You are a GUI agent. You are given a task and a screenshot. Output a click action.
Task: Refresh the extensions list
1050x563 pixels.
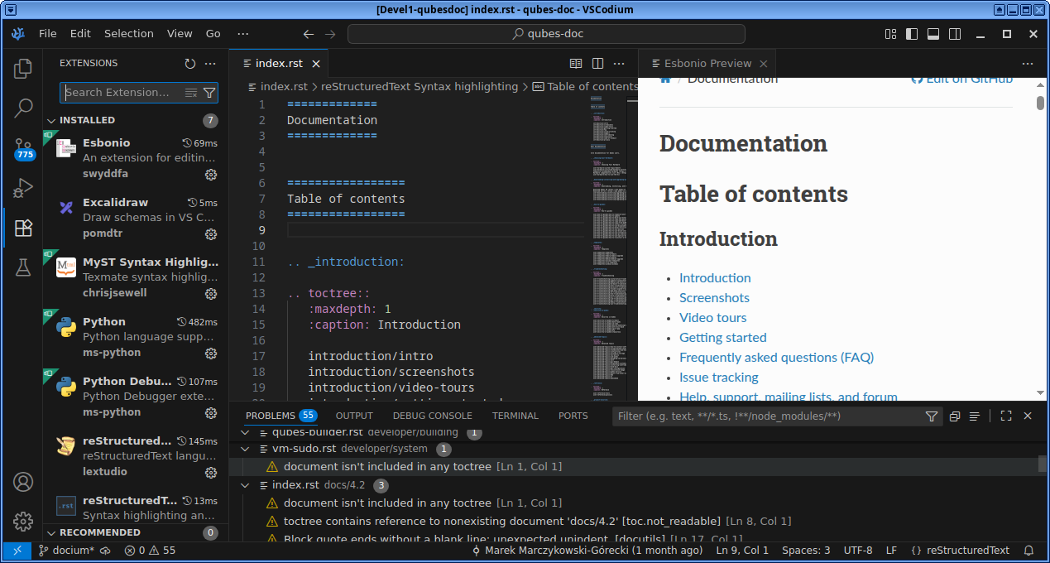(190, 64)
